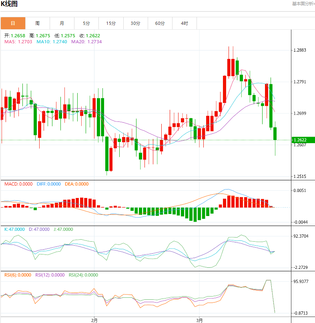This screenshot has width=315, height=323.
Task: Select the 15分 timeframe tab
Action: [x=111, y=23]
